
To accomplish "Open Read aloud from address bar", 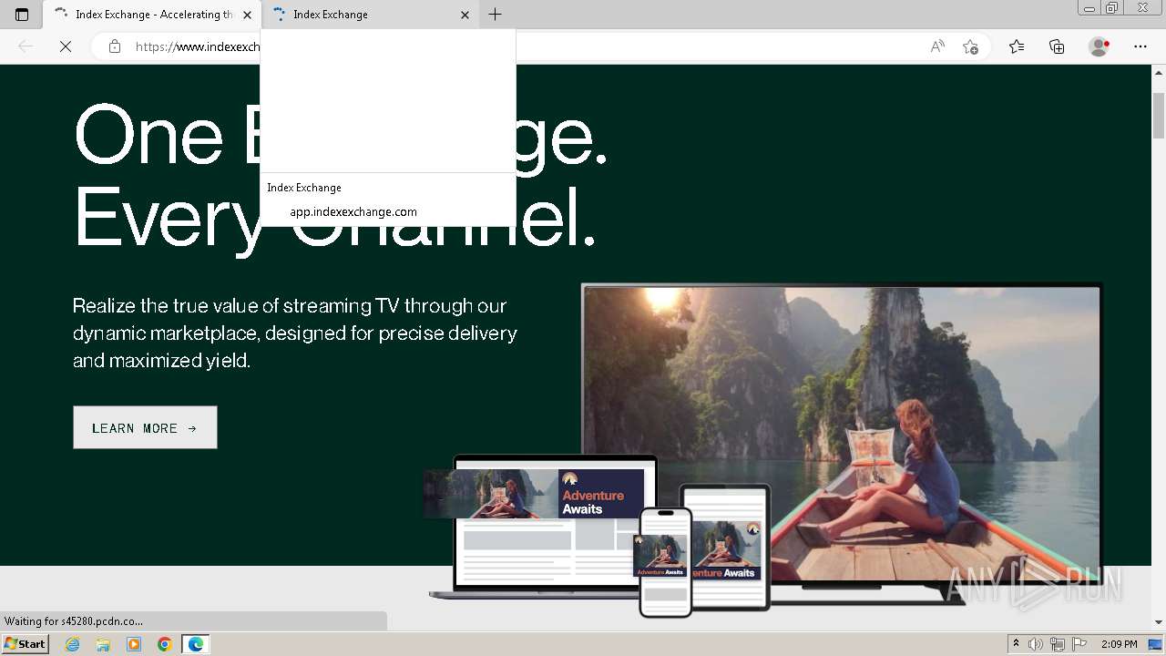I will pos(937,46).
